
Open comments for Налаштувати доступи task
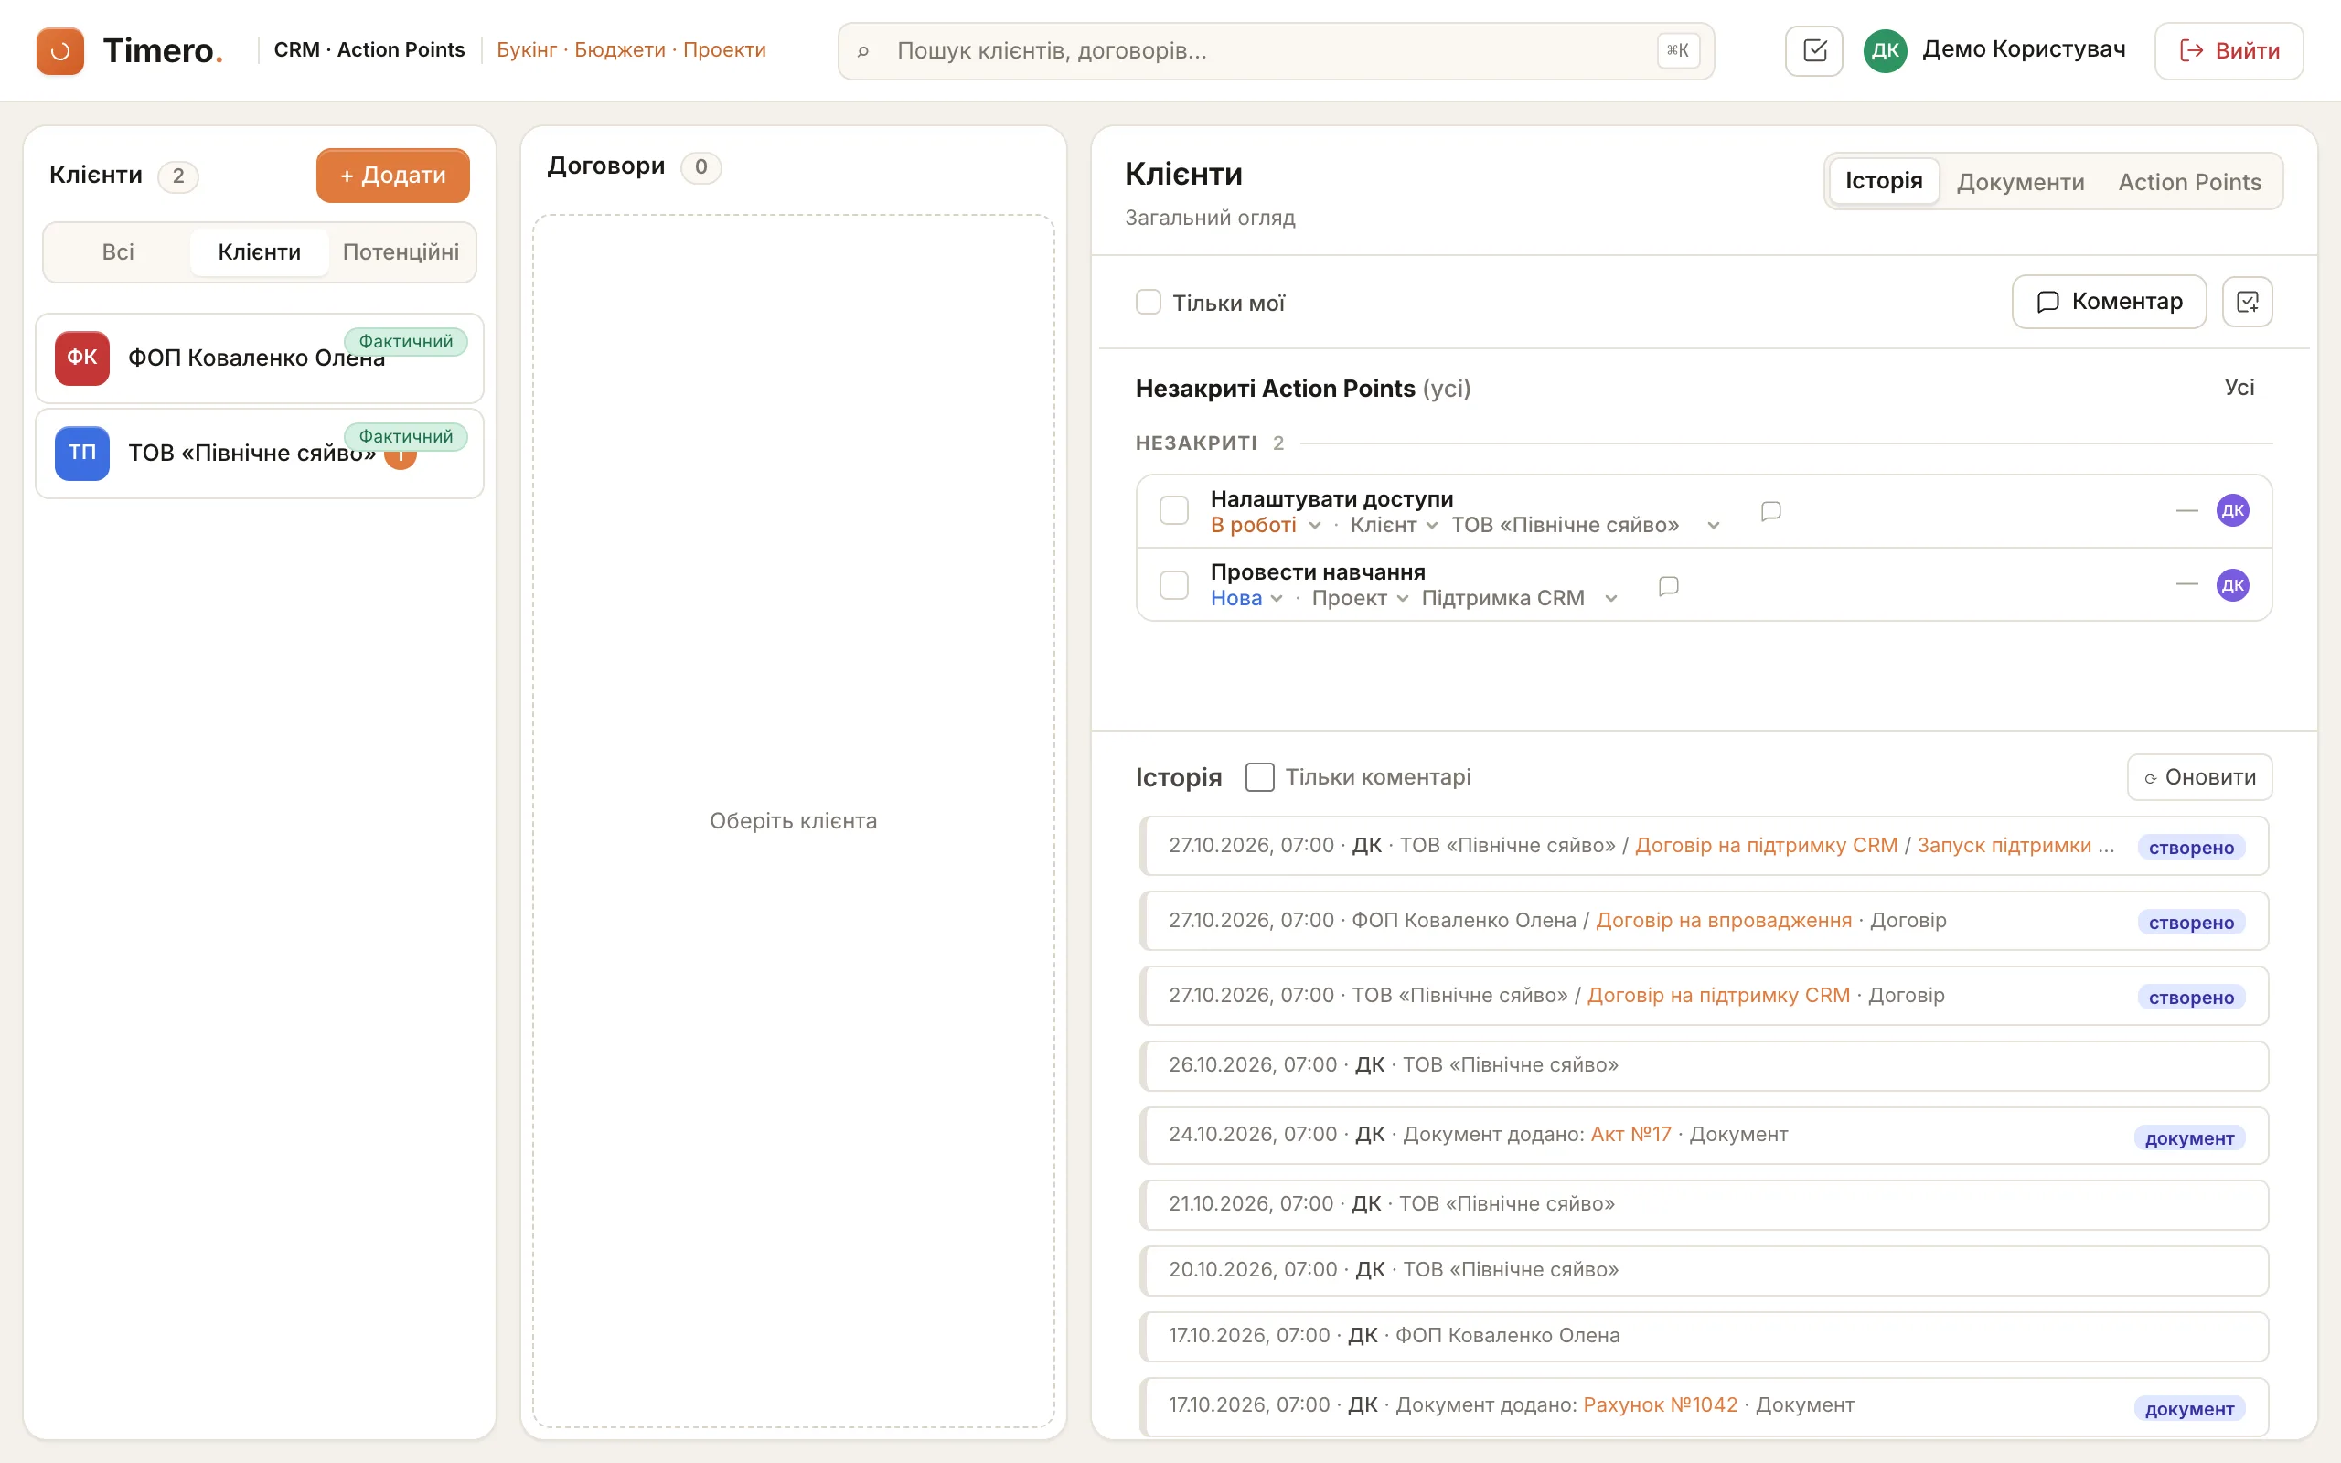[1771, 511]
